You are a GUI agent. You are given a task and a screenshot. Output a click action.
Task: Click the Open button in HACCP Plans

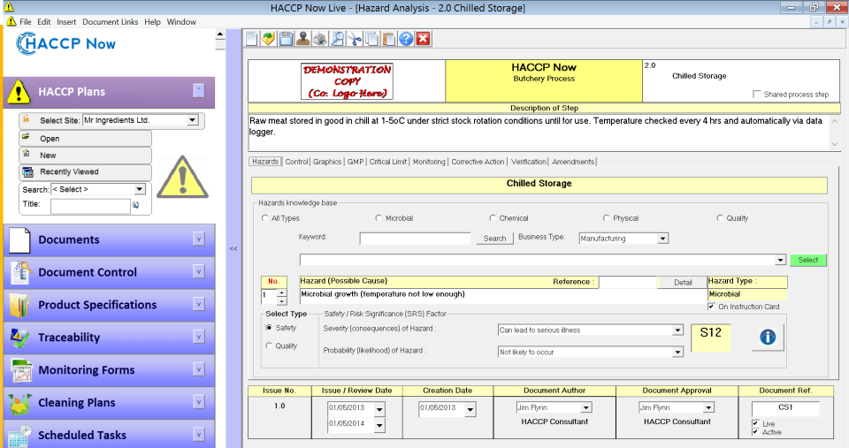click(x=85, y=139)
